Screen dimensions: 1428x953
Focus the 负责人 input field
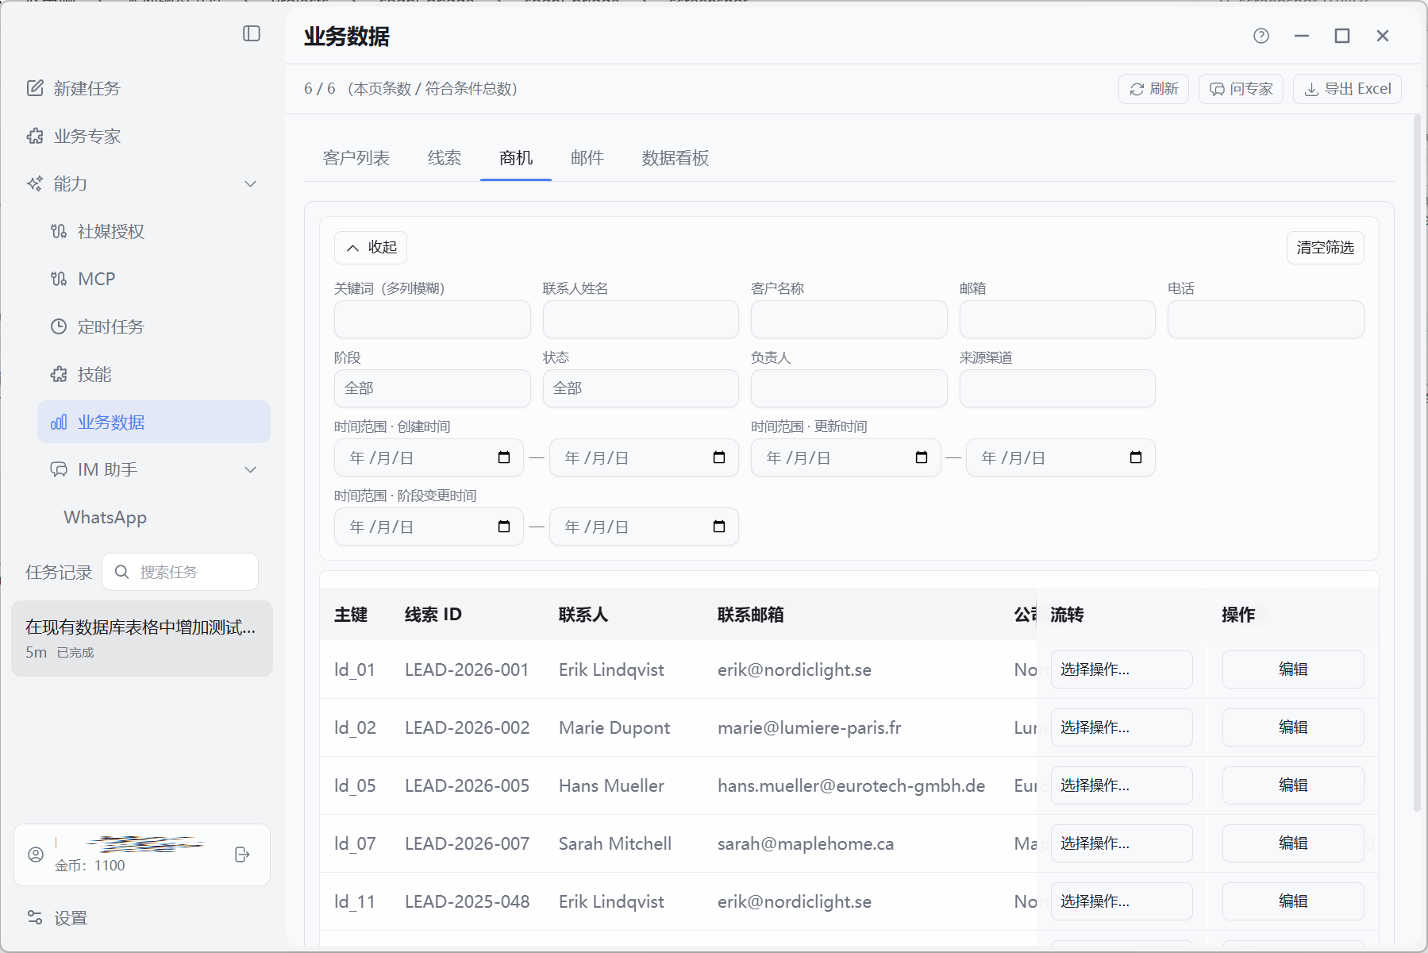click(849, 388)
